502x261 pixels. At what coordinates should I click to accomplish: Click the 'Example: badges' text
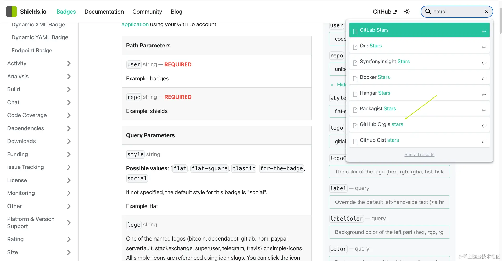click(x=147, y=79)
